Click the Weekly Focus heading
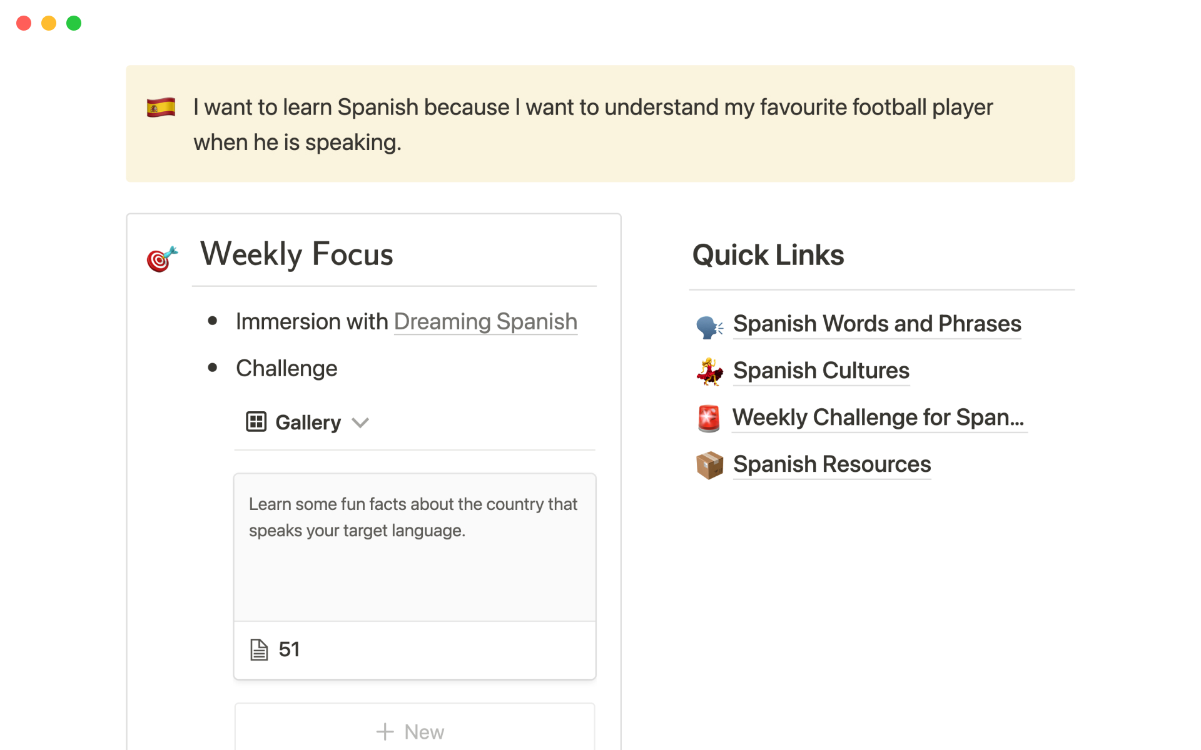The height and width of the screenshot is (750, 1201). 296,254
